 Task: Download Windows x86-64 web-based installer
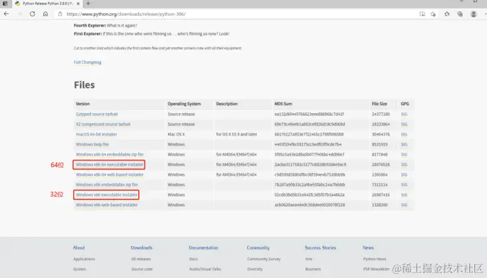[x=110, y=174]
